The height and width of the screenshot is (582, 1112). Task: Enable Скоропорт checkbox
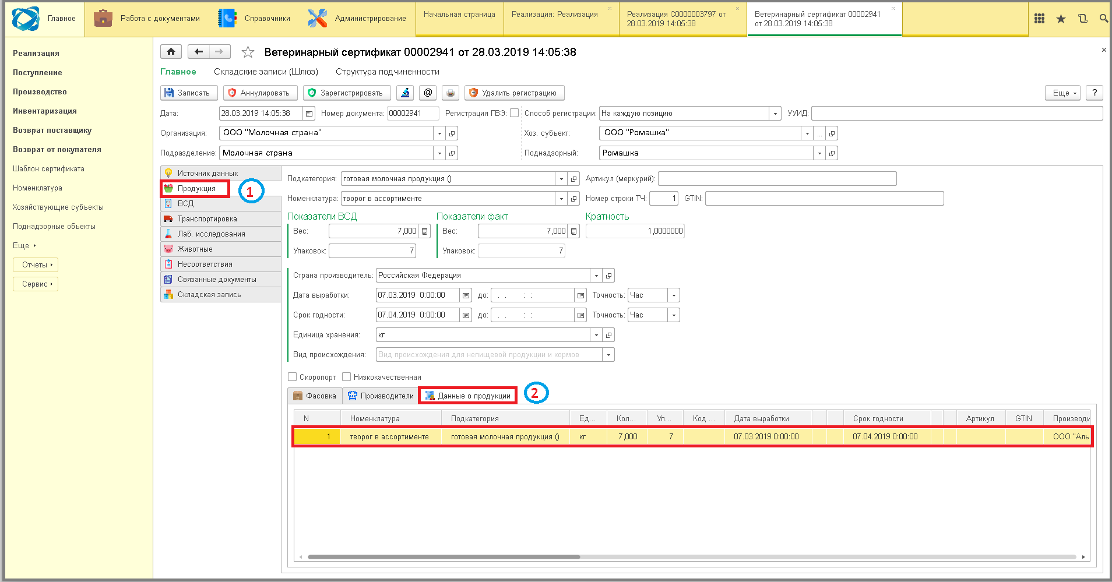coord(293,377)
